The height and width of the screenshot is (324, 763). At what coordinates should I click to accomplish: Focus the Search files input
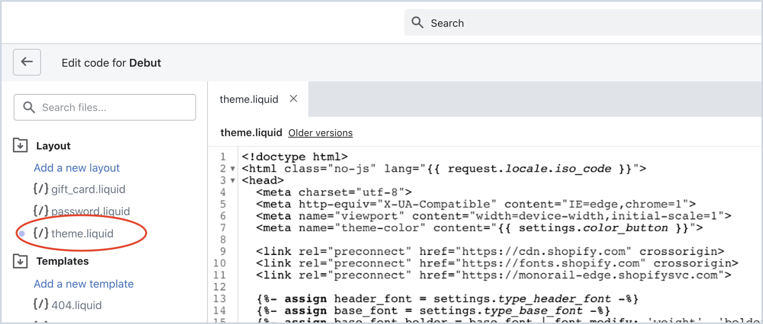104,107
